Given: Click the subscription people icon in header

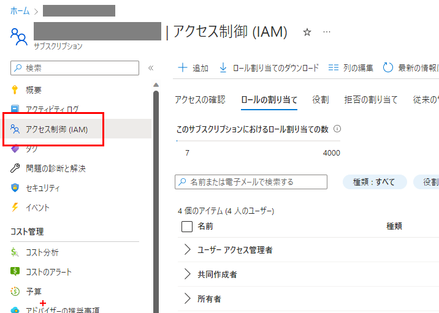Looking at the screenshot, I should pos(19,36).
